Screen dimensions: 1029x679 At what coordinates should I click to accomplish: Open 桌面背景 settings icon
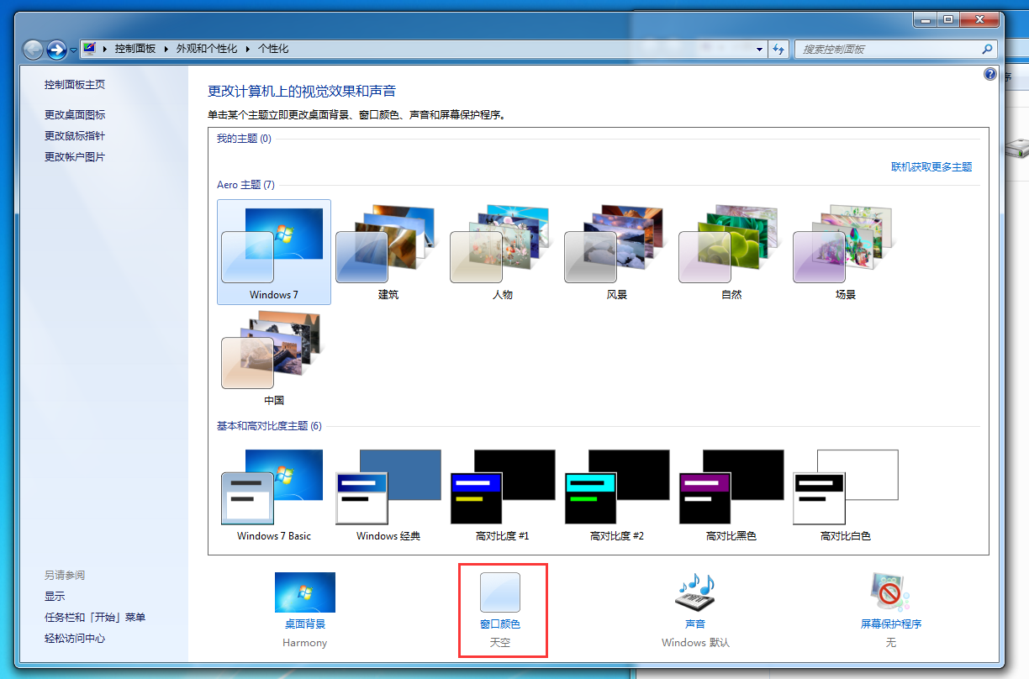tap(305, 592)
